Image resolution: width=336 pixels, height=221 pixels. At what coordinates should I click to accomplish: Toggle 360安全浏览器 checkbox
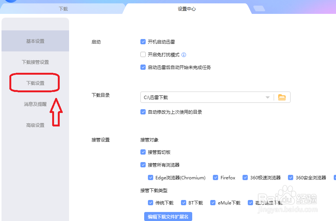[290, 177]
